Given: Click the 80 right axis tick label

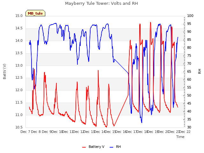Looking at the screenshot, I should (x=189, y=48).
